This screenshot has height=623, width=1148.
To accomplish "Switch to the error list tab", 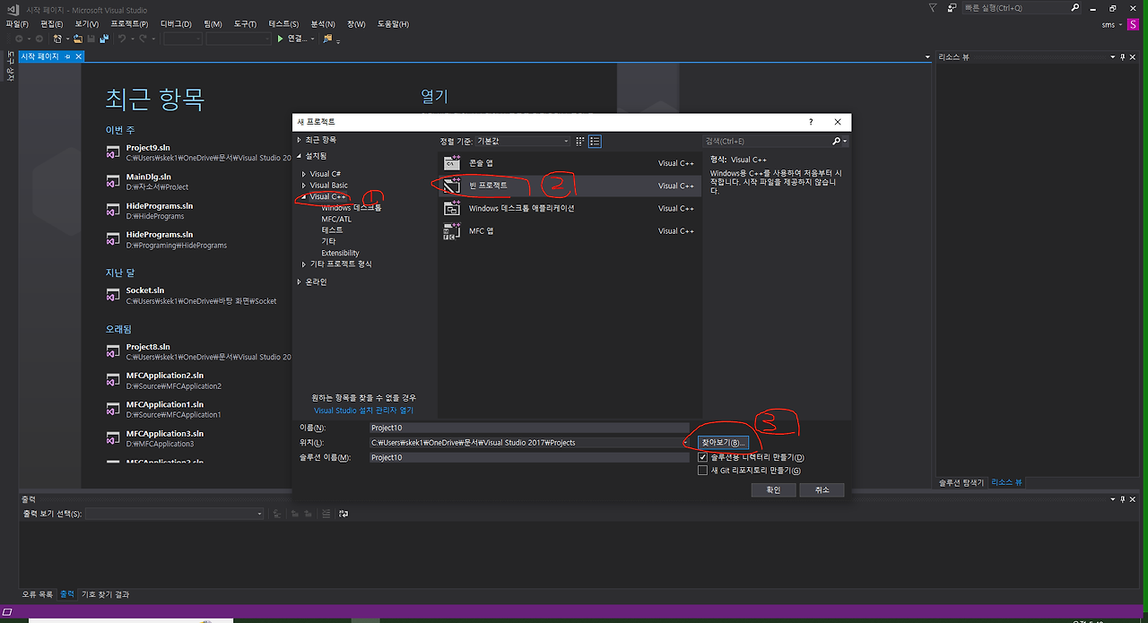I will click(x=38, y=594).
